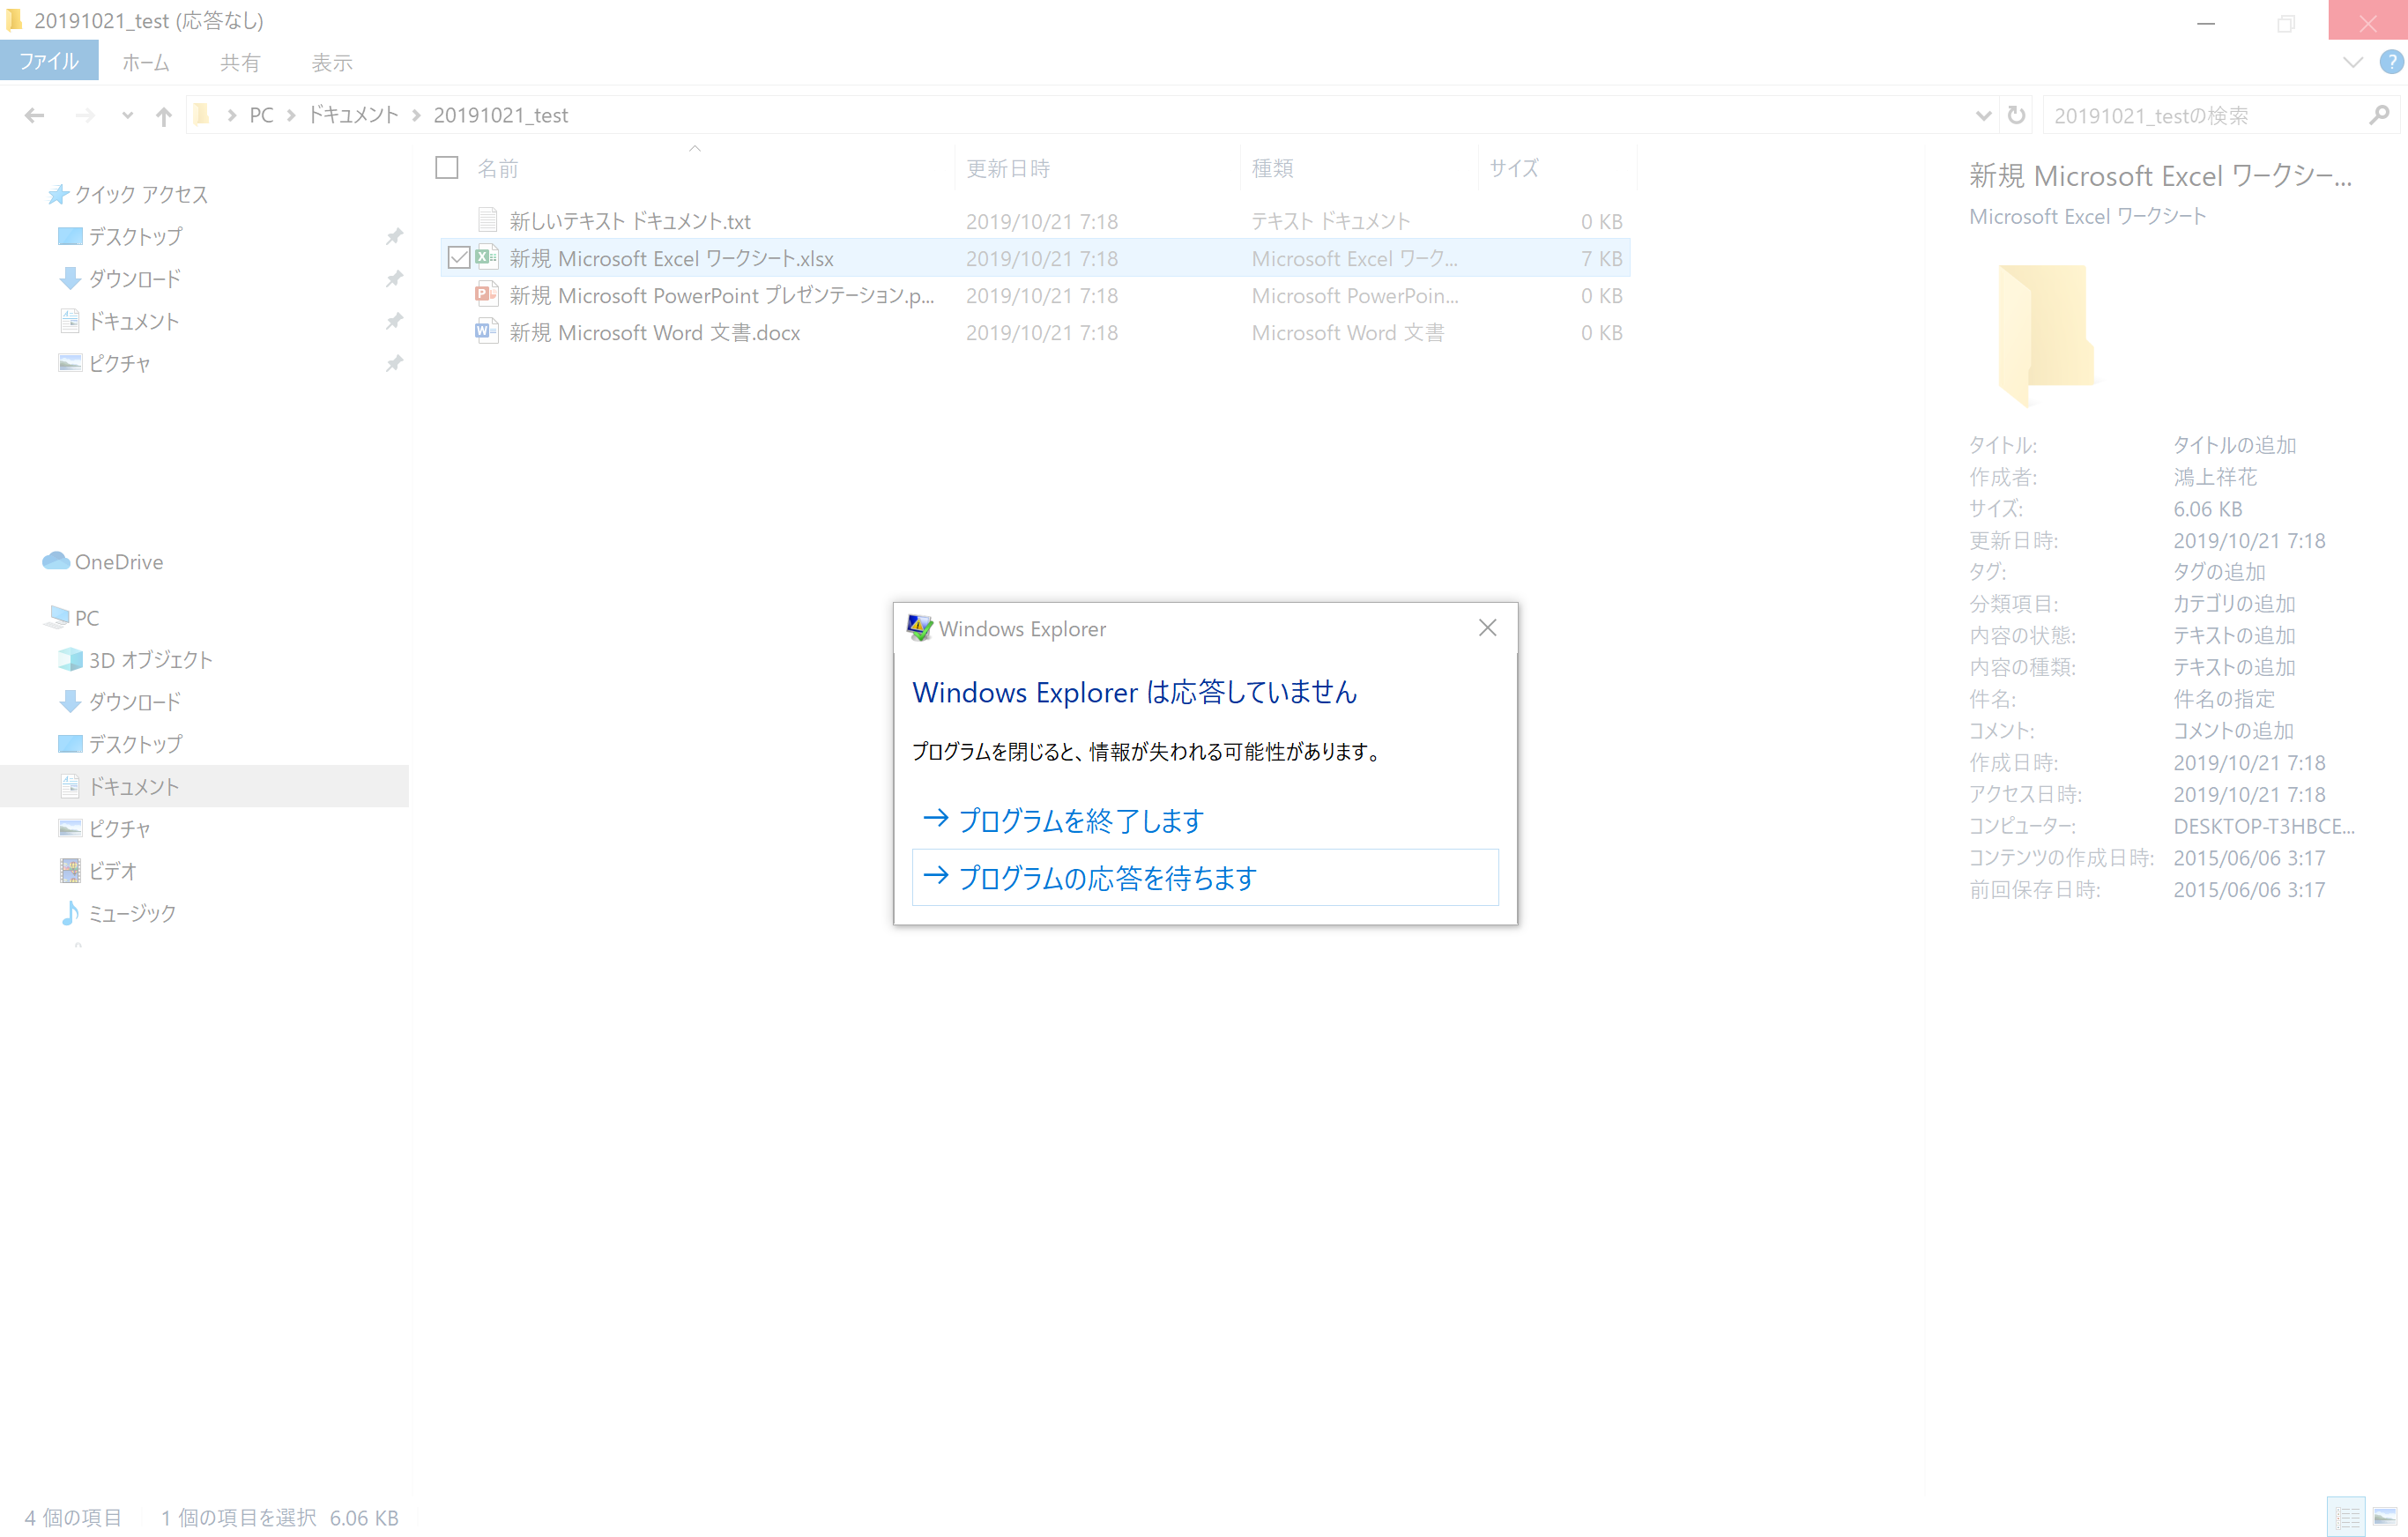Sort by サイズ column header
This screenshot has width=2408, height=1537.
click(1514, 168)
